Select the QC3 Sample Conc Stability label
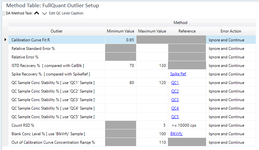The image size is (259, 150). [x=53, y=100]
